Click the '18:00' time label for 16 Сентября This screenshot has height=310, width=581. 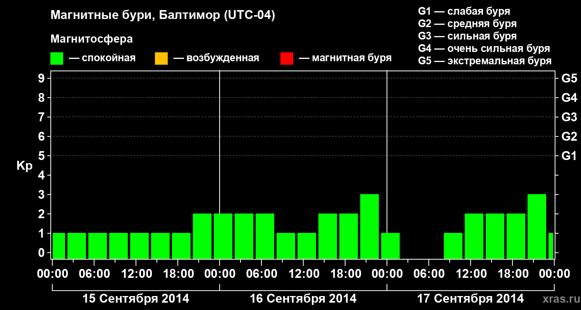[345, 274]
